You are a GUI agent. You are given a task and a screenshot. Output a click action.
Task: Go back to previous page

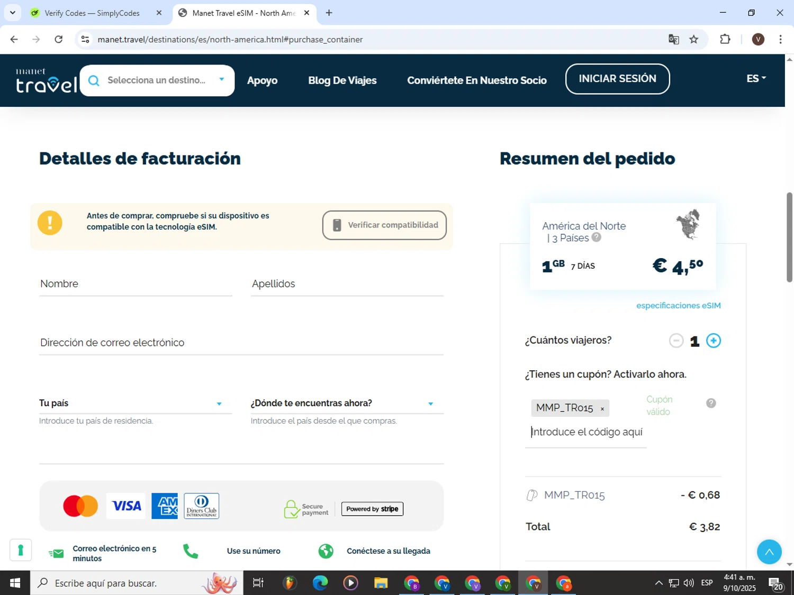coord(14,39)
